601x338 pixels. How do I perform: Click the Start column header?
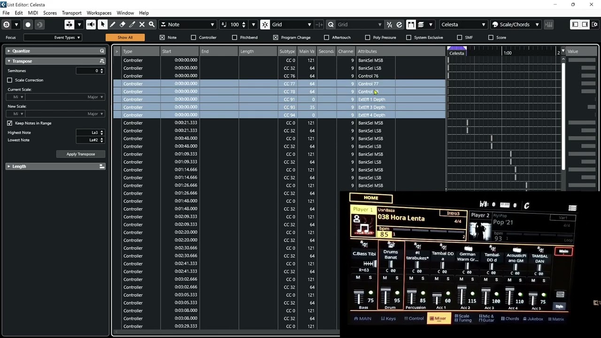180,51
